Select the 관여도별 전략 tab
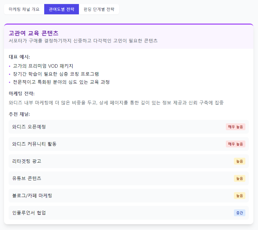 point(61,9)
